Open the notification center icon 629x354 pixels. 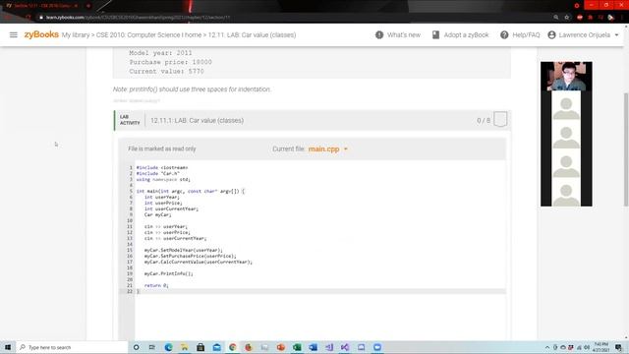tap(618, 347)
